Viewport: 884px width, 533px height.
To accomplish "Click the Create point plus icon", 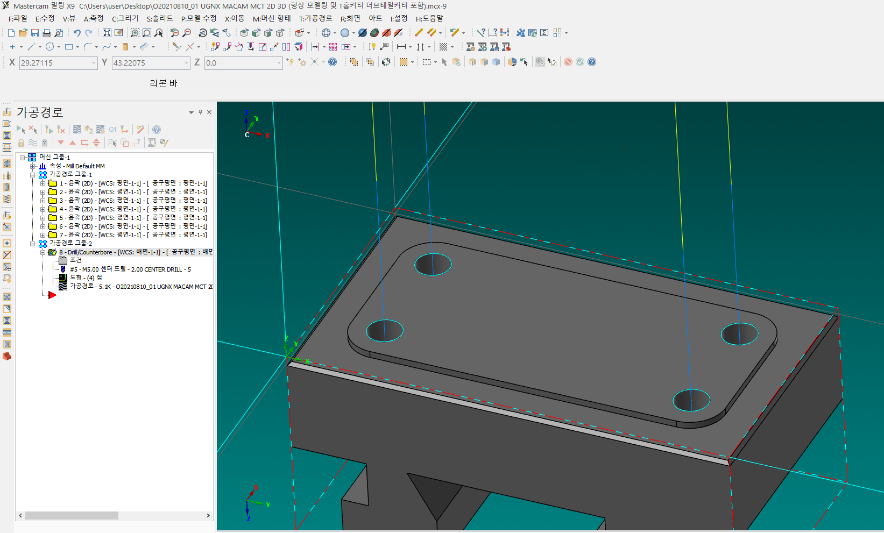I will 12,47.
